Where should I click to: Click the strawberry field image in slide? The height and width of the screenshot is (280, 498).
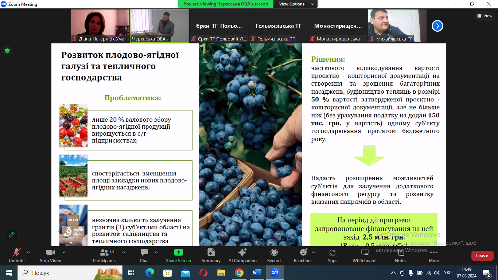tap(74, 176)
